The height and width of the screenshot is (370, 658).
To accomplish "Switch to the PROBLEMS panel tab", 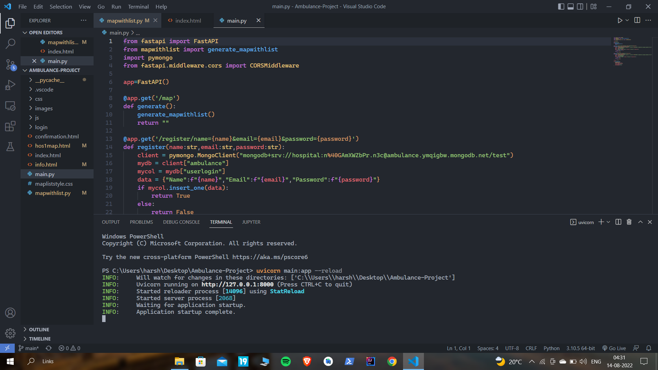I will point(141,222).
